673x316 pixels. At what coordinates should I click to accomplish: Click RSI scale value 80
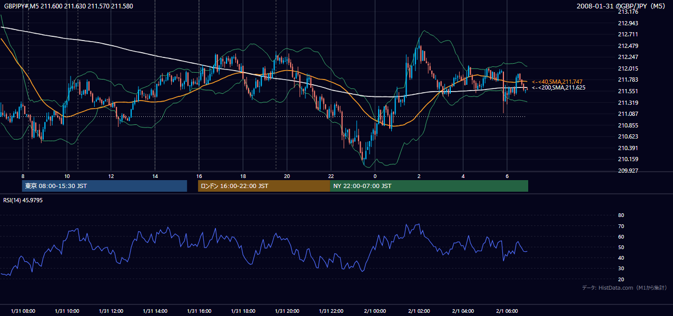tap(621, 215)
